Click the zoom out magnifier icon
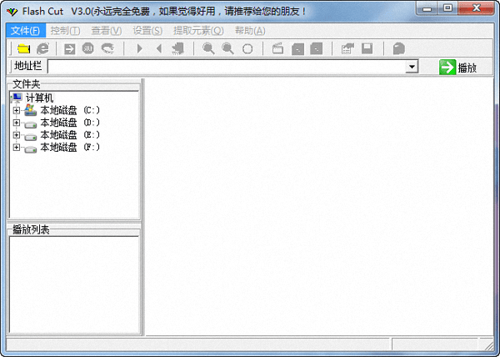Screen dimensions: 500x357 pos(227,49)
